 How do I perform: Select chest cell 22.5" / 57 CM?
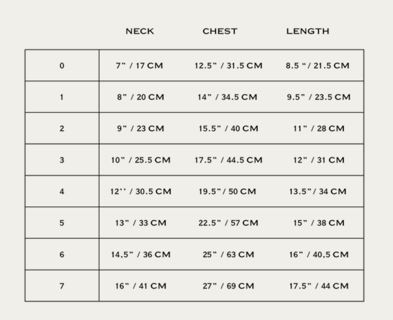(x=228, y=223)
